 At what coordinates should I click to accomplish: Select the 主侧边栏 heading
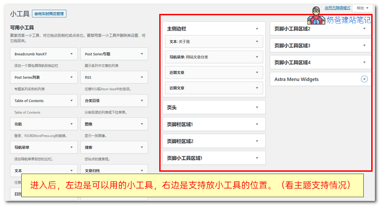tap(176, 29)
